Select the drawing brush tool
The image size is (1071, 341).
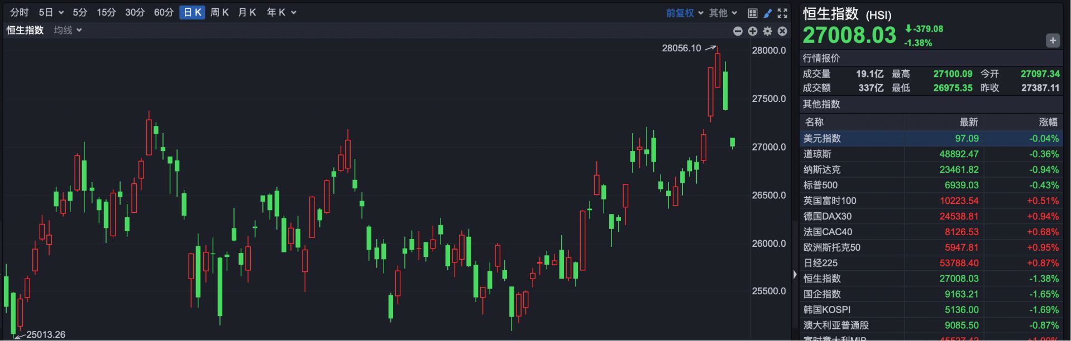[768, 13]
